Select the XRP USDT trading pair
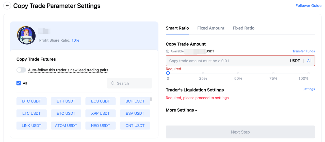The width and height of the screenshot is (325, 142). pos(101,113)
